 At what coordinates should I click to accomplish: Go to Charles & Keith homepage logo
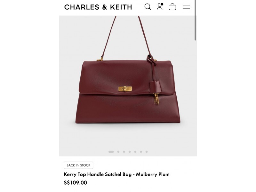click(x=98, y=7)
